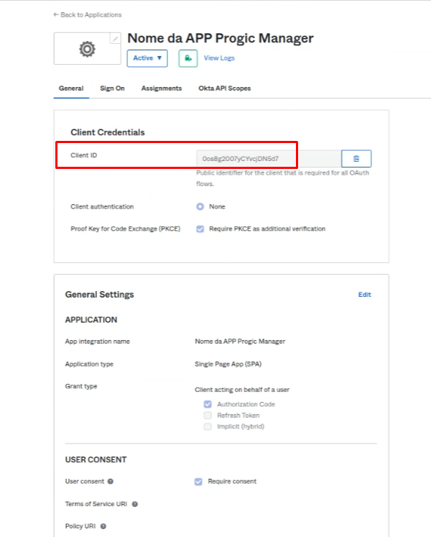431x537 pixels.
Task: Switch to the Sign On tab
Action: pyautogui.click(x=112, y=88)
